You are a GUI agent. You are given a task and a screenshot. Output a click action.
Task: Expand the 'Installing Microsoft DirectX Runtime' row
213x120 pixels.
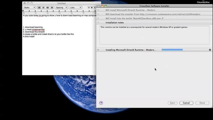98,50
